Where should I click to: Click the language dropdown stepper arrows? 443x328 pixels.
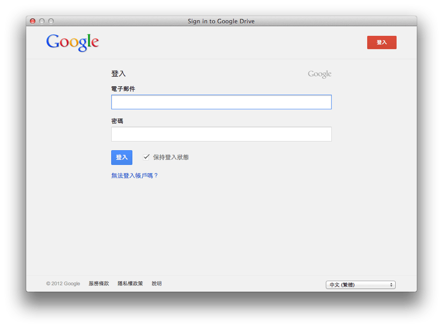click(x=391, y=285)
